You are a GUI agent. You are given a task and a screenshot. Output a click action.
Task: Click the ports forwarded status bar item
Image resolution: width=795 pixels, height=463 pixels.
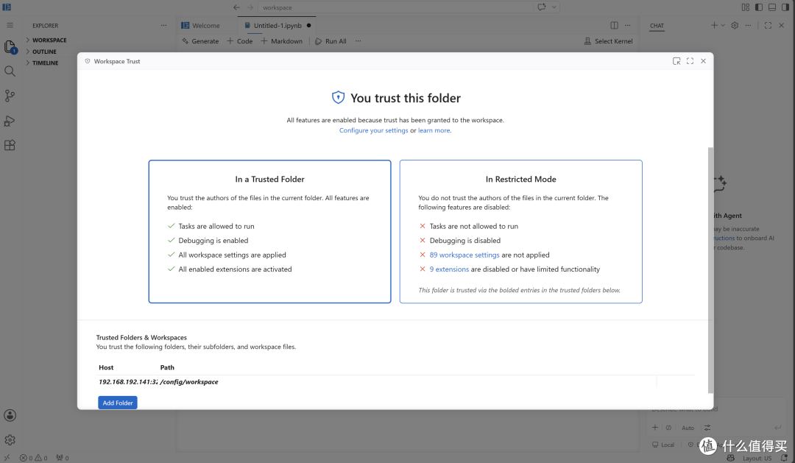coord(63,458)
